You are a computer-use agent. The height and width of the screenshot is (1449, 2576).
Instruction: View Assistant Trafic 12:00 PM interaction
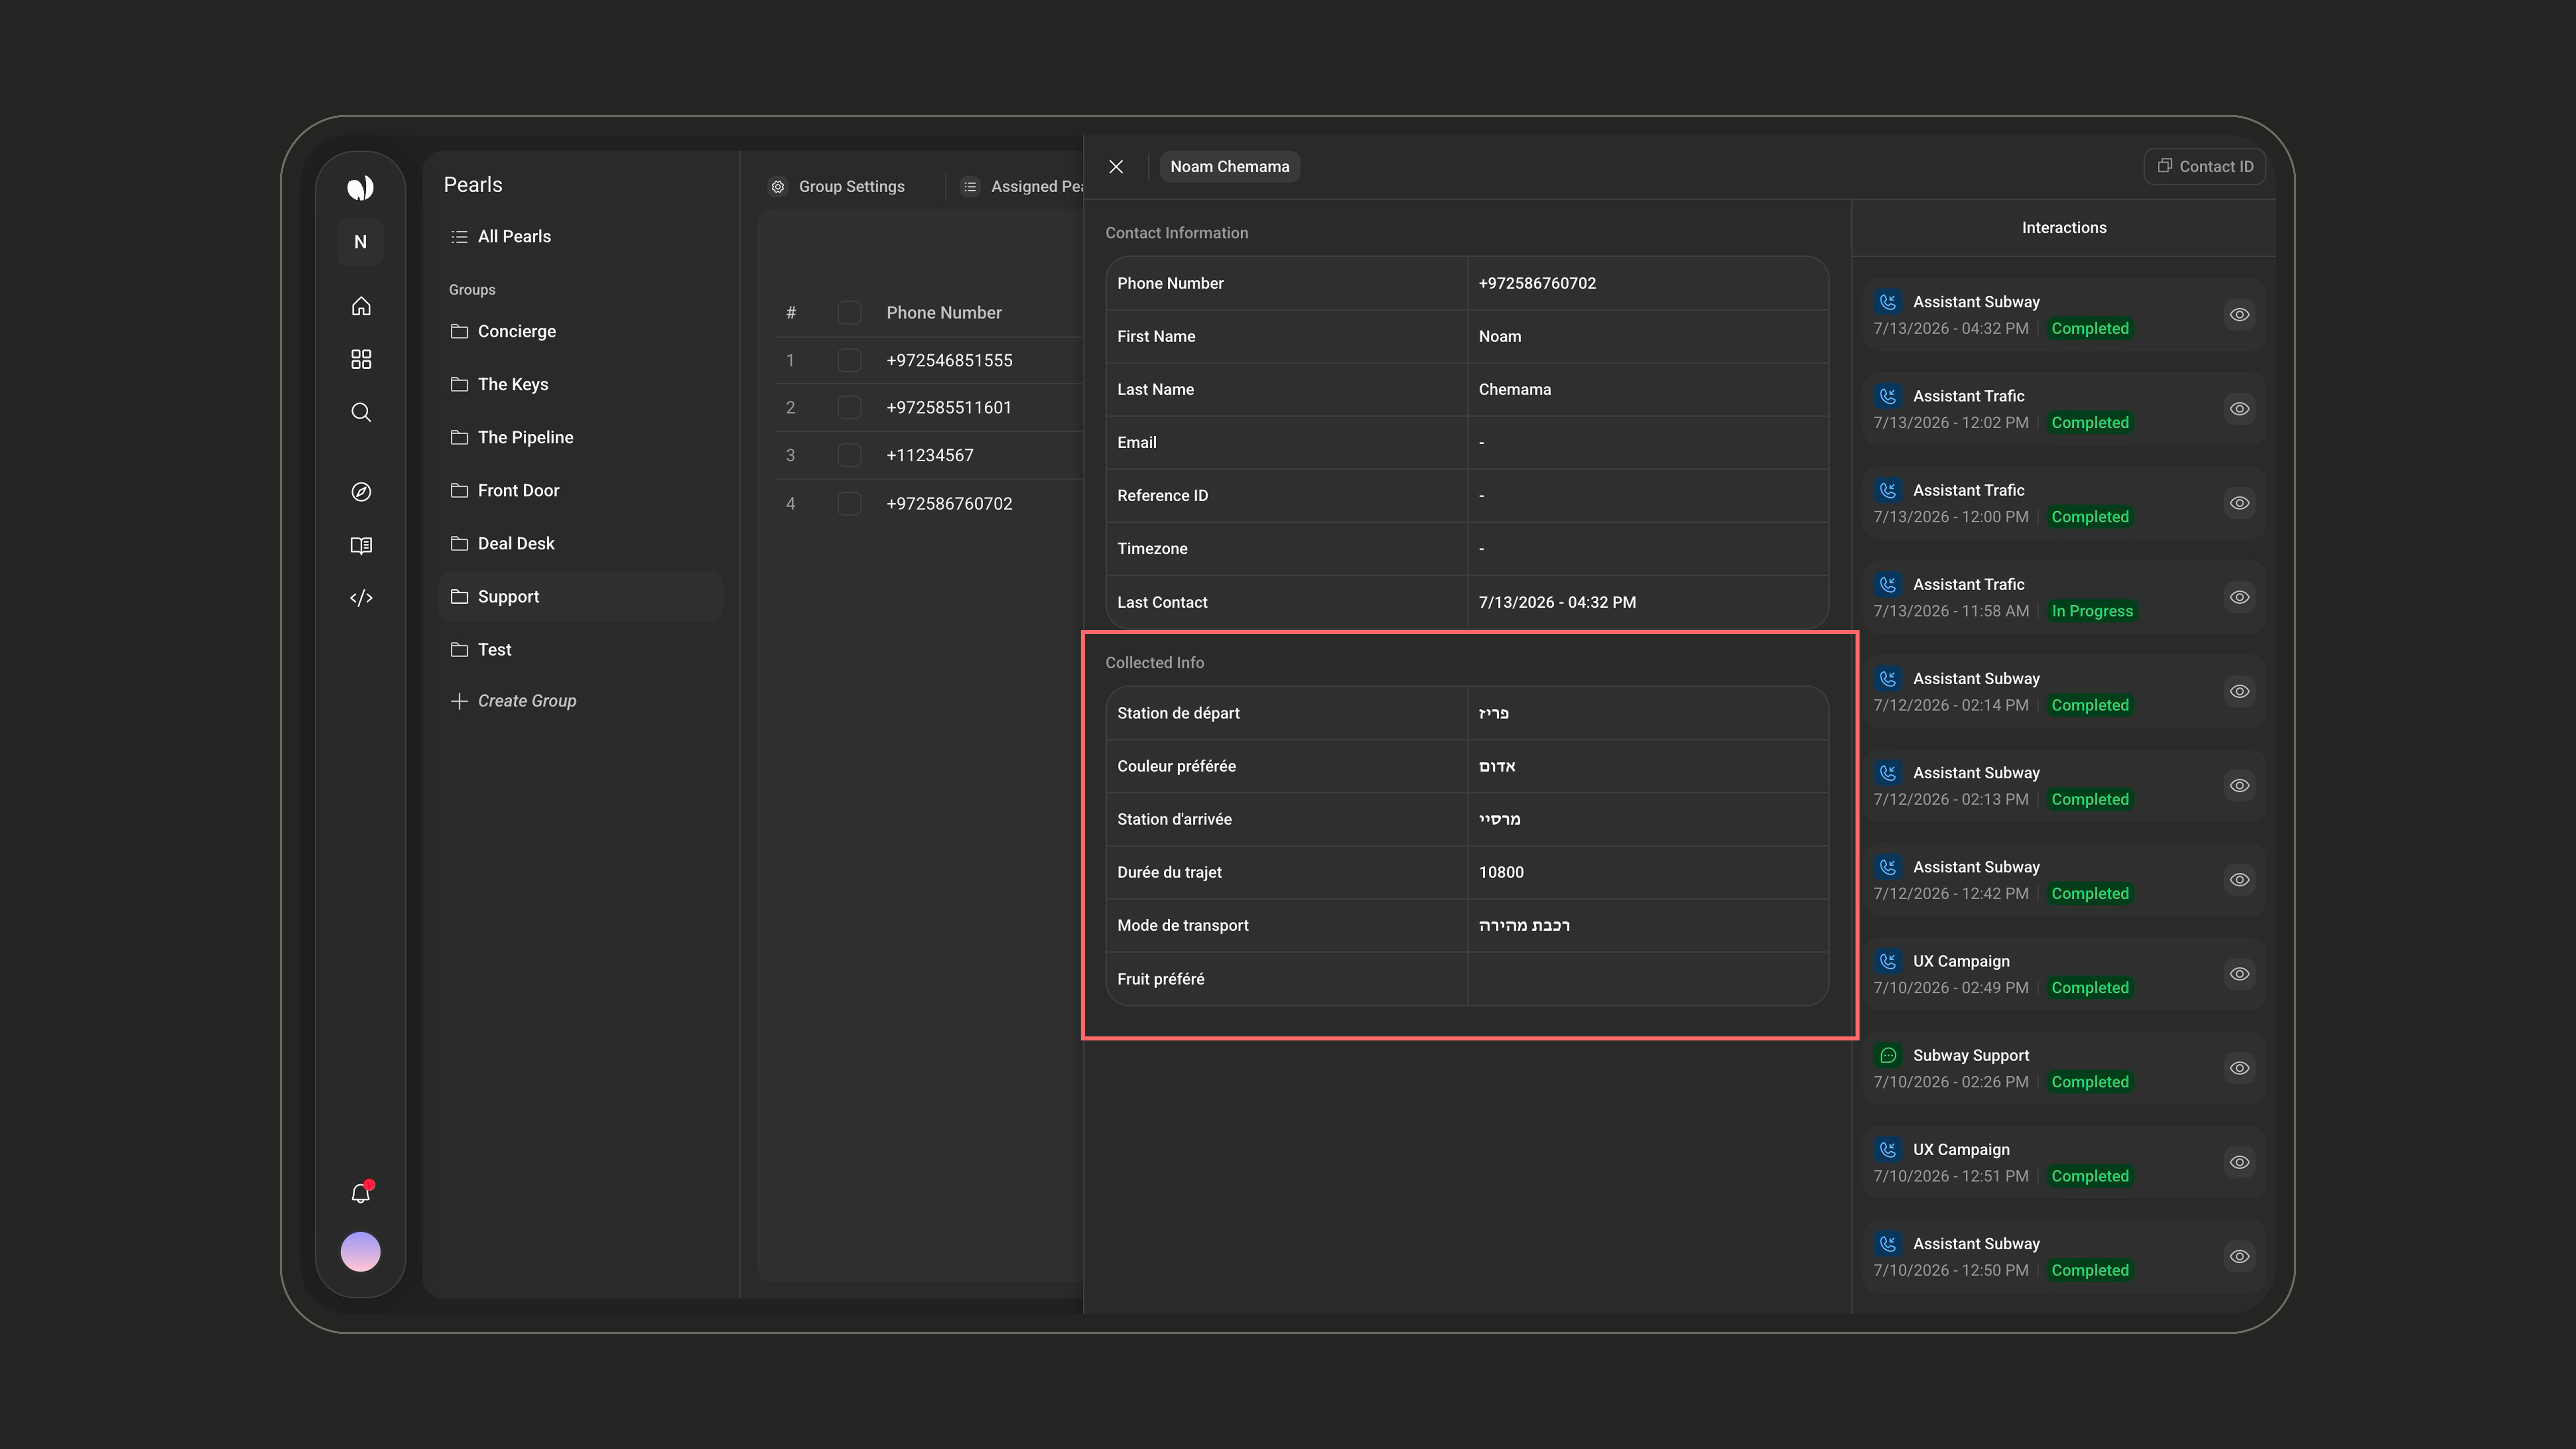click(2239, 503)
